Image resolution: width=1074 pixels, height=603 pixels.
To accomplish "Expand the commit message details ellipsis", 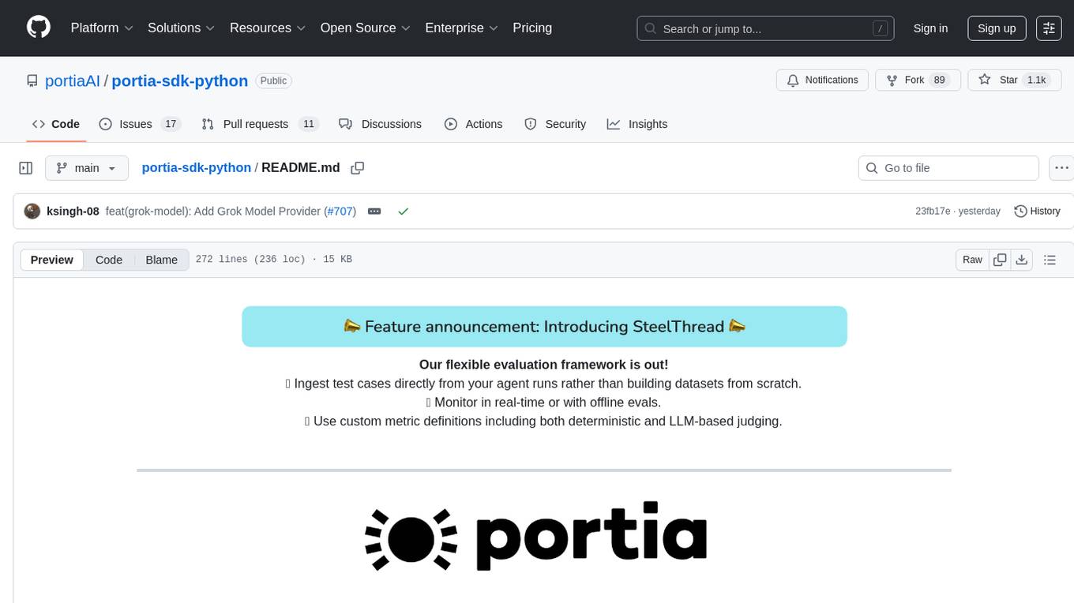I will pos(374,212).
